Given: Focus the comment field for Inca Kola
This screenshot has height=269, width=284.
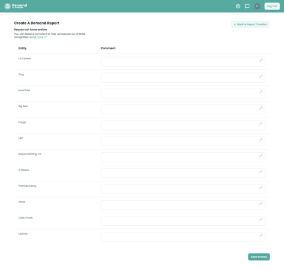Looking at the screenshot, I should 183,93.
